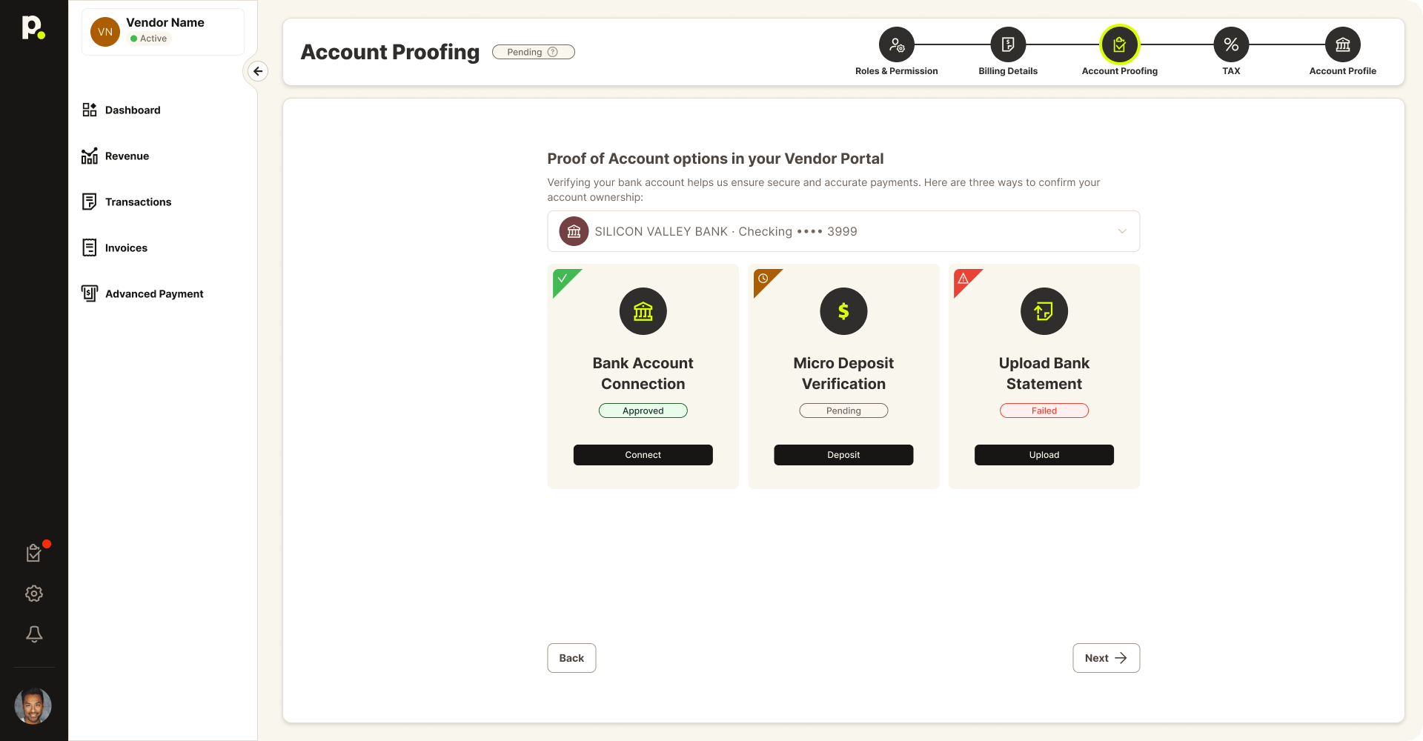This screenshot has height=741, width=1423.
Task: Open the tasks checklist icon with red dot
Action: click(x=34, y=553)
